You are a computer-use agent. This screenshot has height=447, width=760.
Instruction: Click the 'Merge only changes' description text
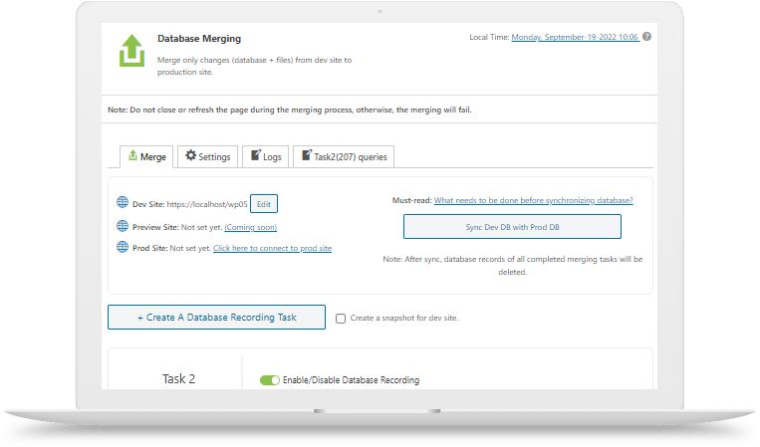tap(254, 66)
